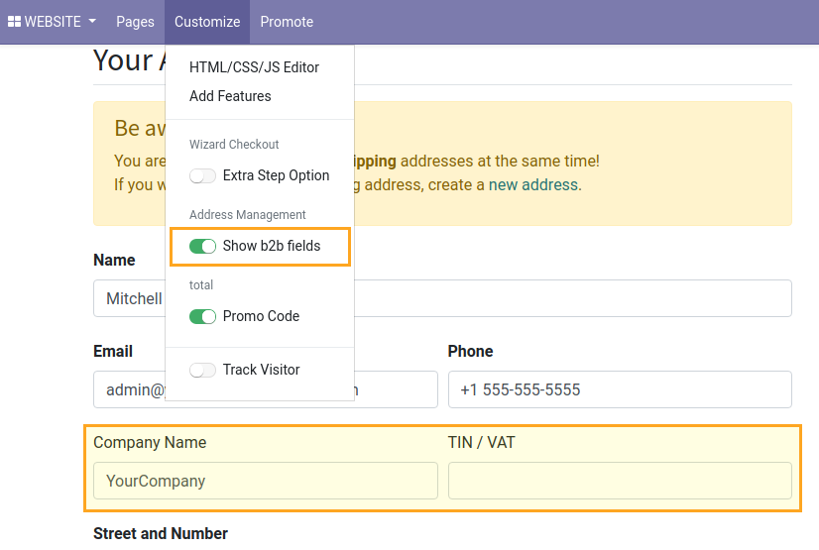Screen dimensions: 819x550
Task: Click the Show b2b fields label
Action: (272, 246)
